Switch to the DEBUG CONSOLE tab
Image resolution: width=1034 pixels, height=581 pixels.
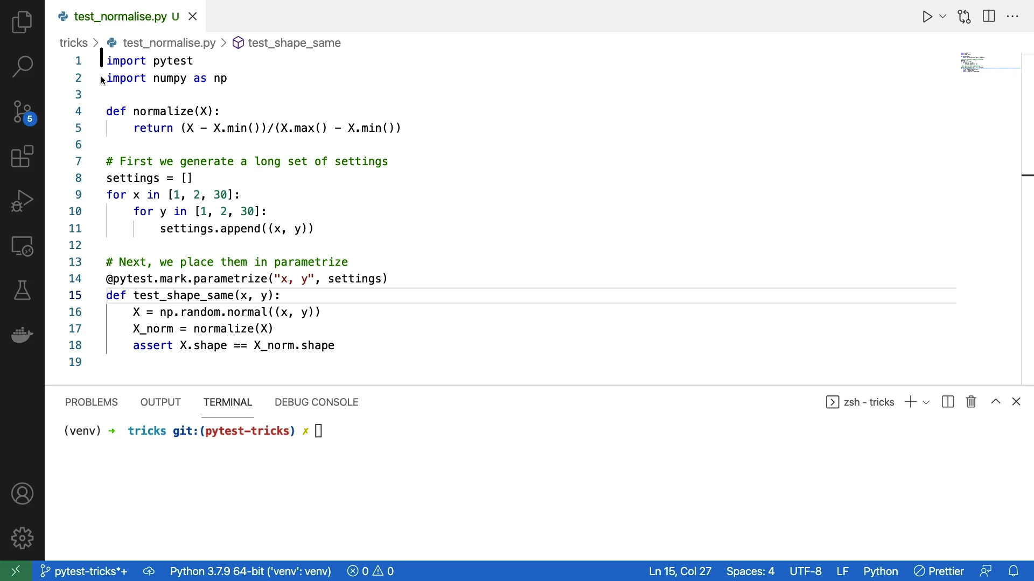317,402
